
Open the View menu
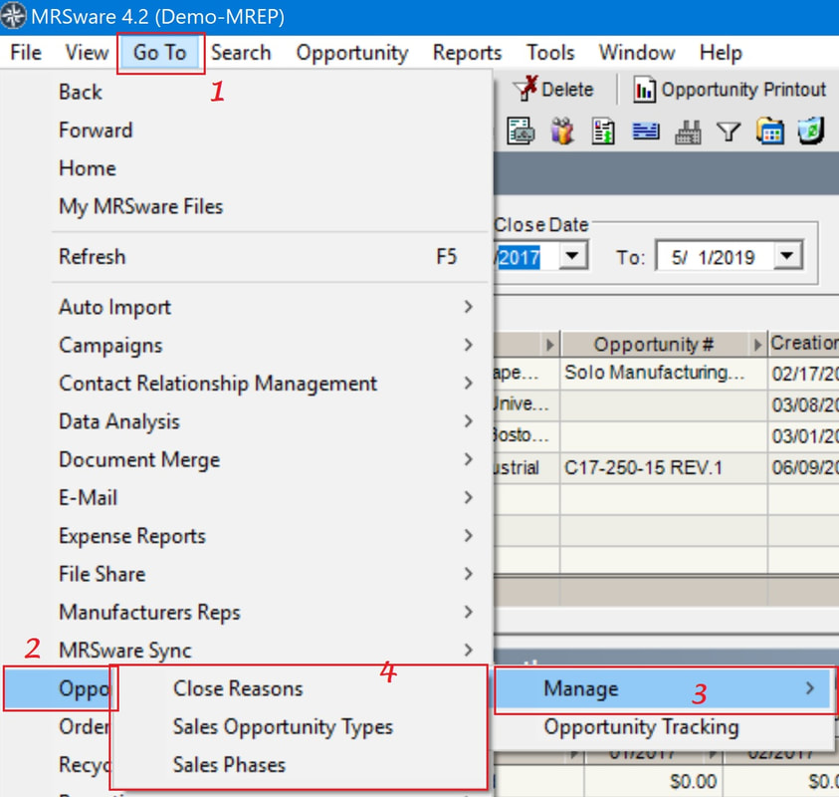(x=87, y=53)
